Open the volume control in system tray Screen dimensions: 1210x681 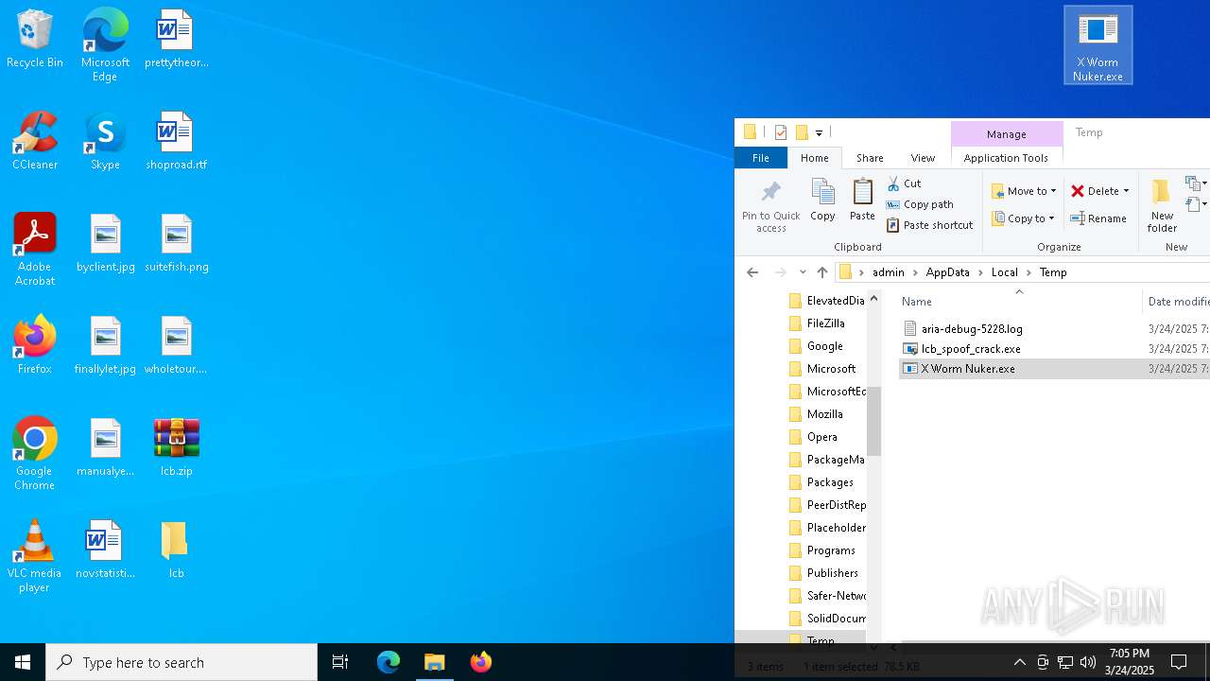pyautogui.click(x=1088, y=662)
